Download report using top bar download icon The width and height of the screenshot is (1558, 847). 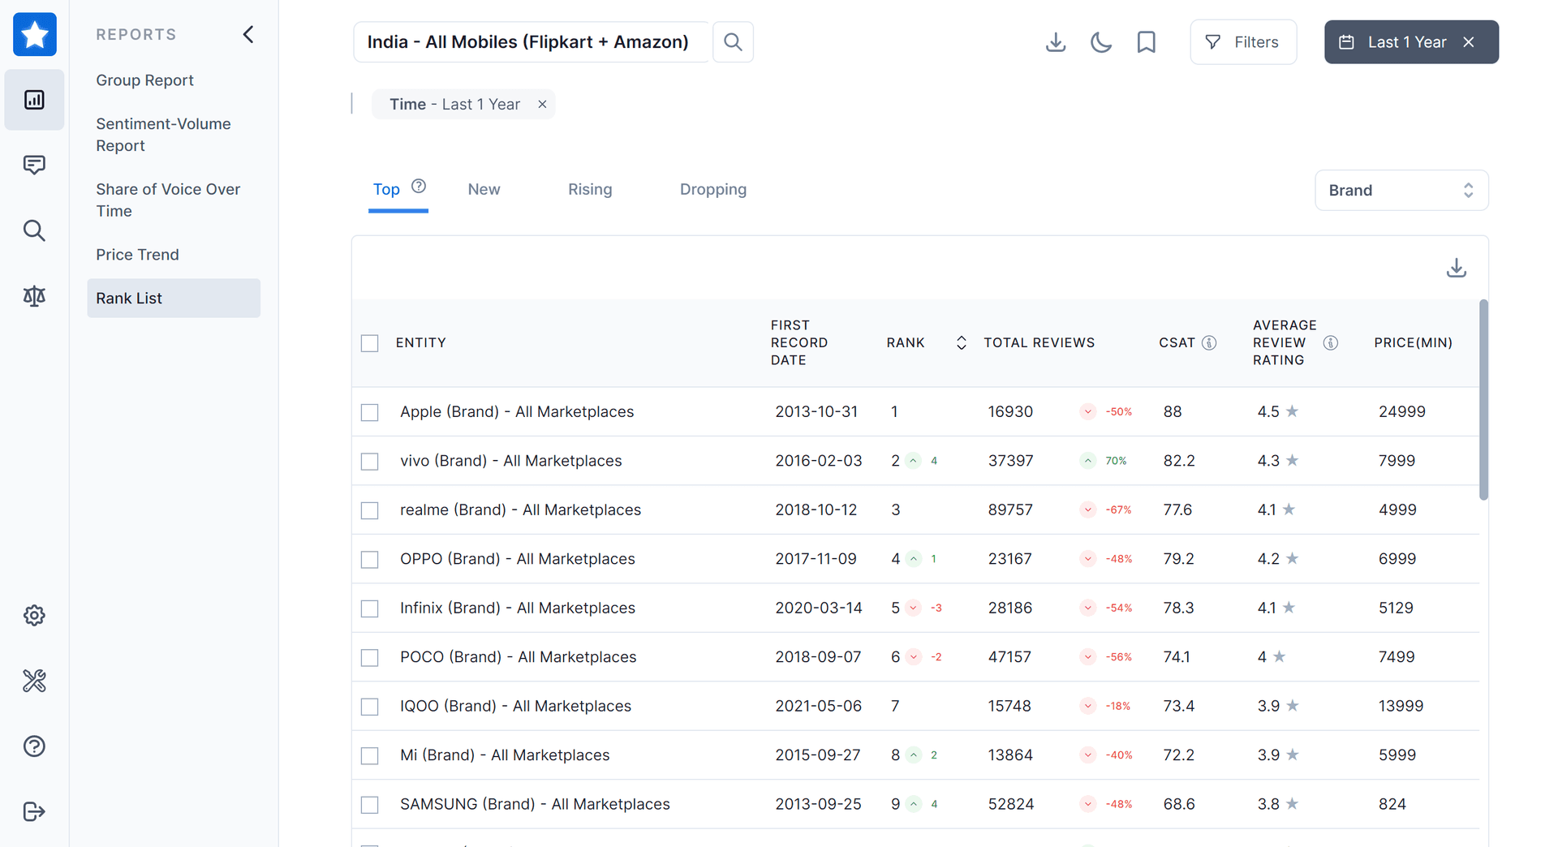tap(1056, 42)
